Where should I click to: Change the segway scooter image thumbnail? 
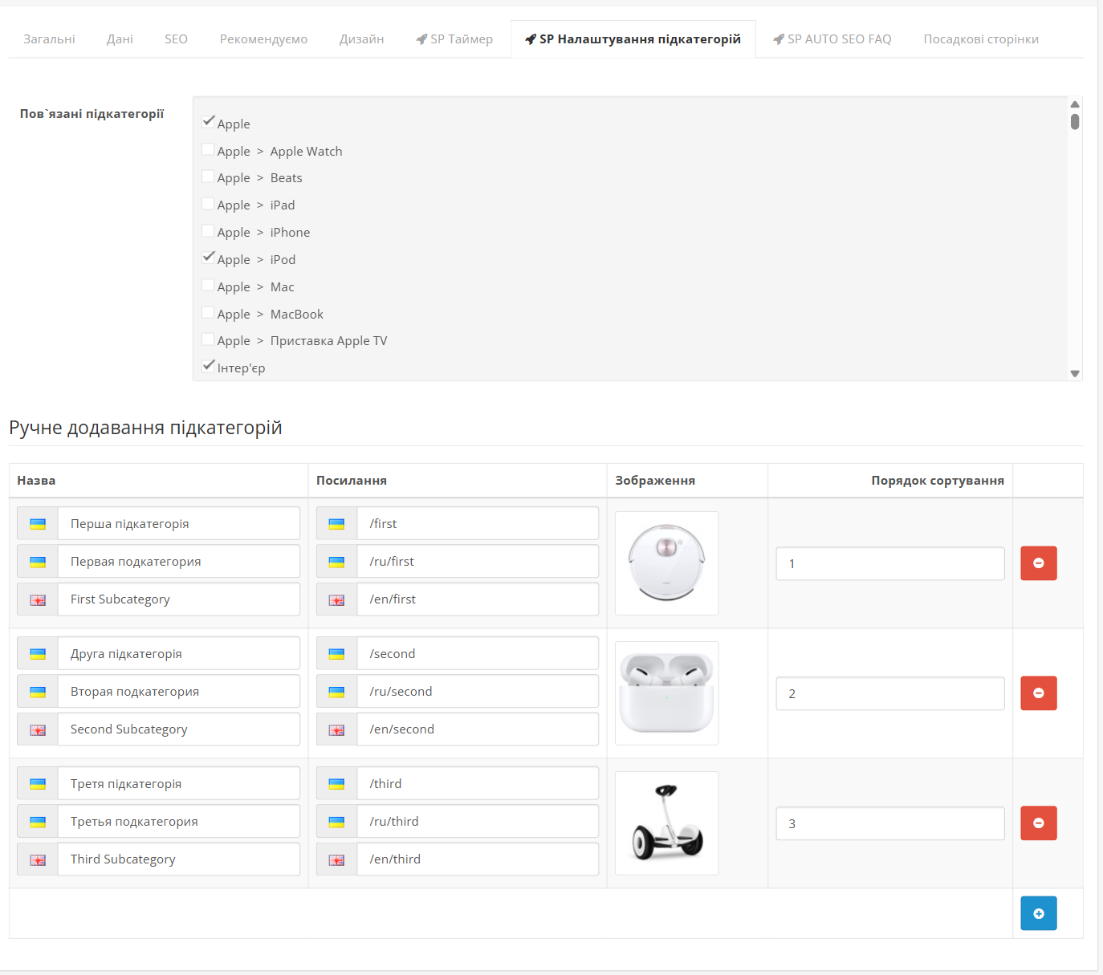tap(667, 823)
